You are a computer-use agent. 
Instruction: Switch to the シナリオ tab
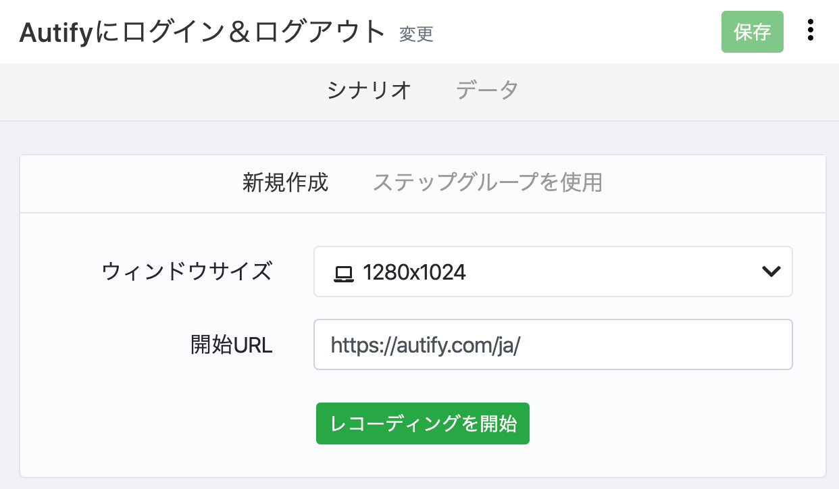click(x=369, y=91)
